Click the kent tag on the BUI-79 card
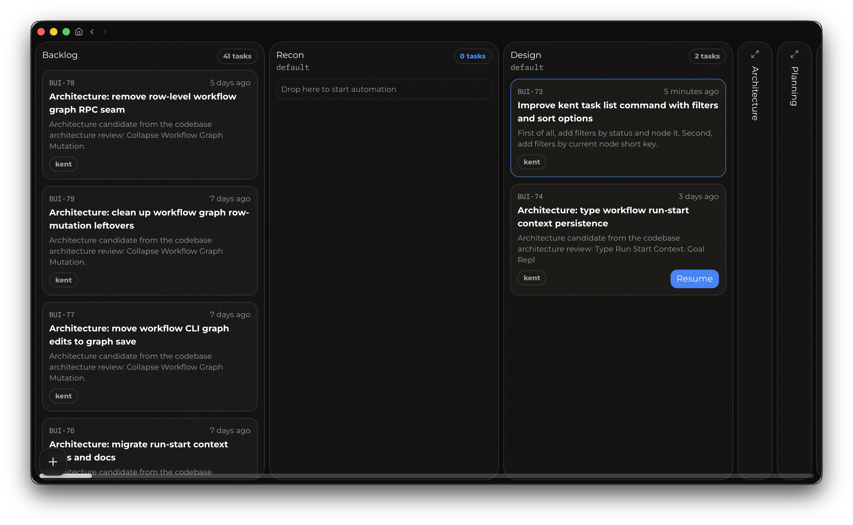Image resolution: width=853 pixels, height=525 pixels. [63, 280]
